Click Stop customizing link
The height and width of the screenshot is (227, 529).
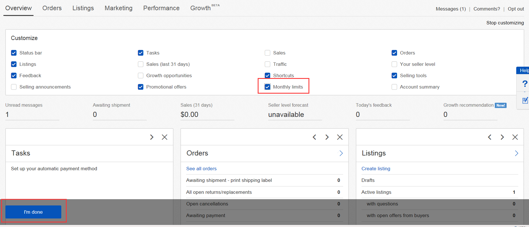(x=505, y=23)
